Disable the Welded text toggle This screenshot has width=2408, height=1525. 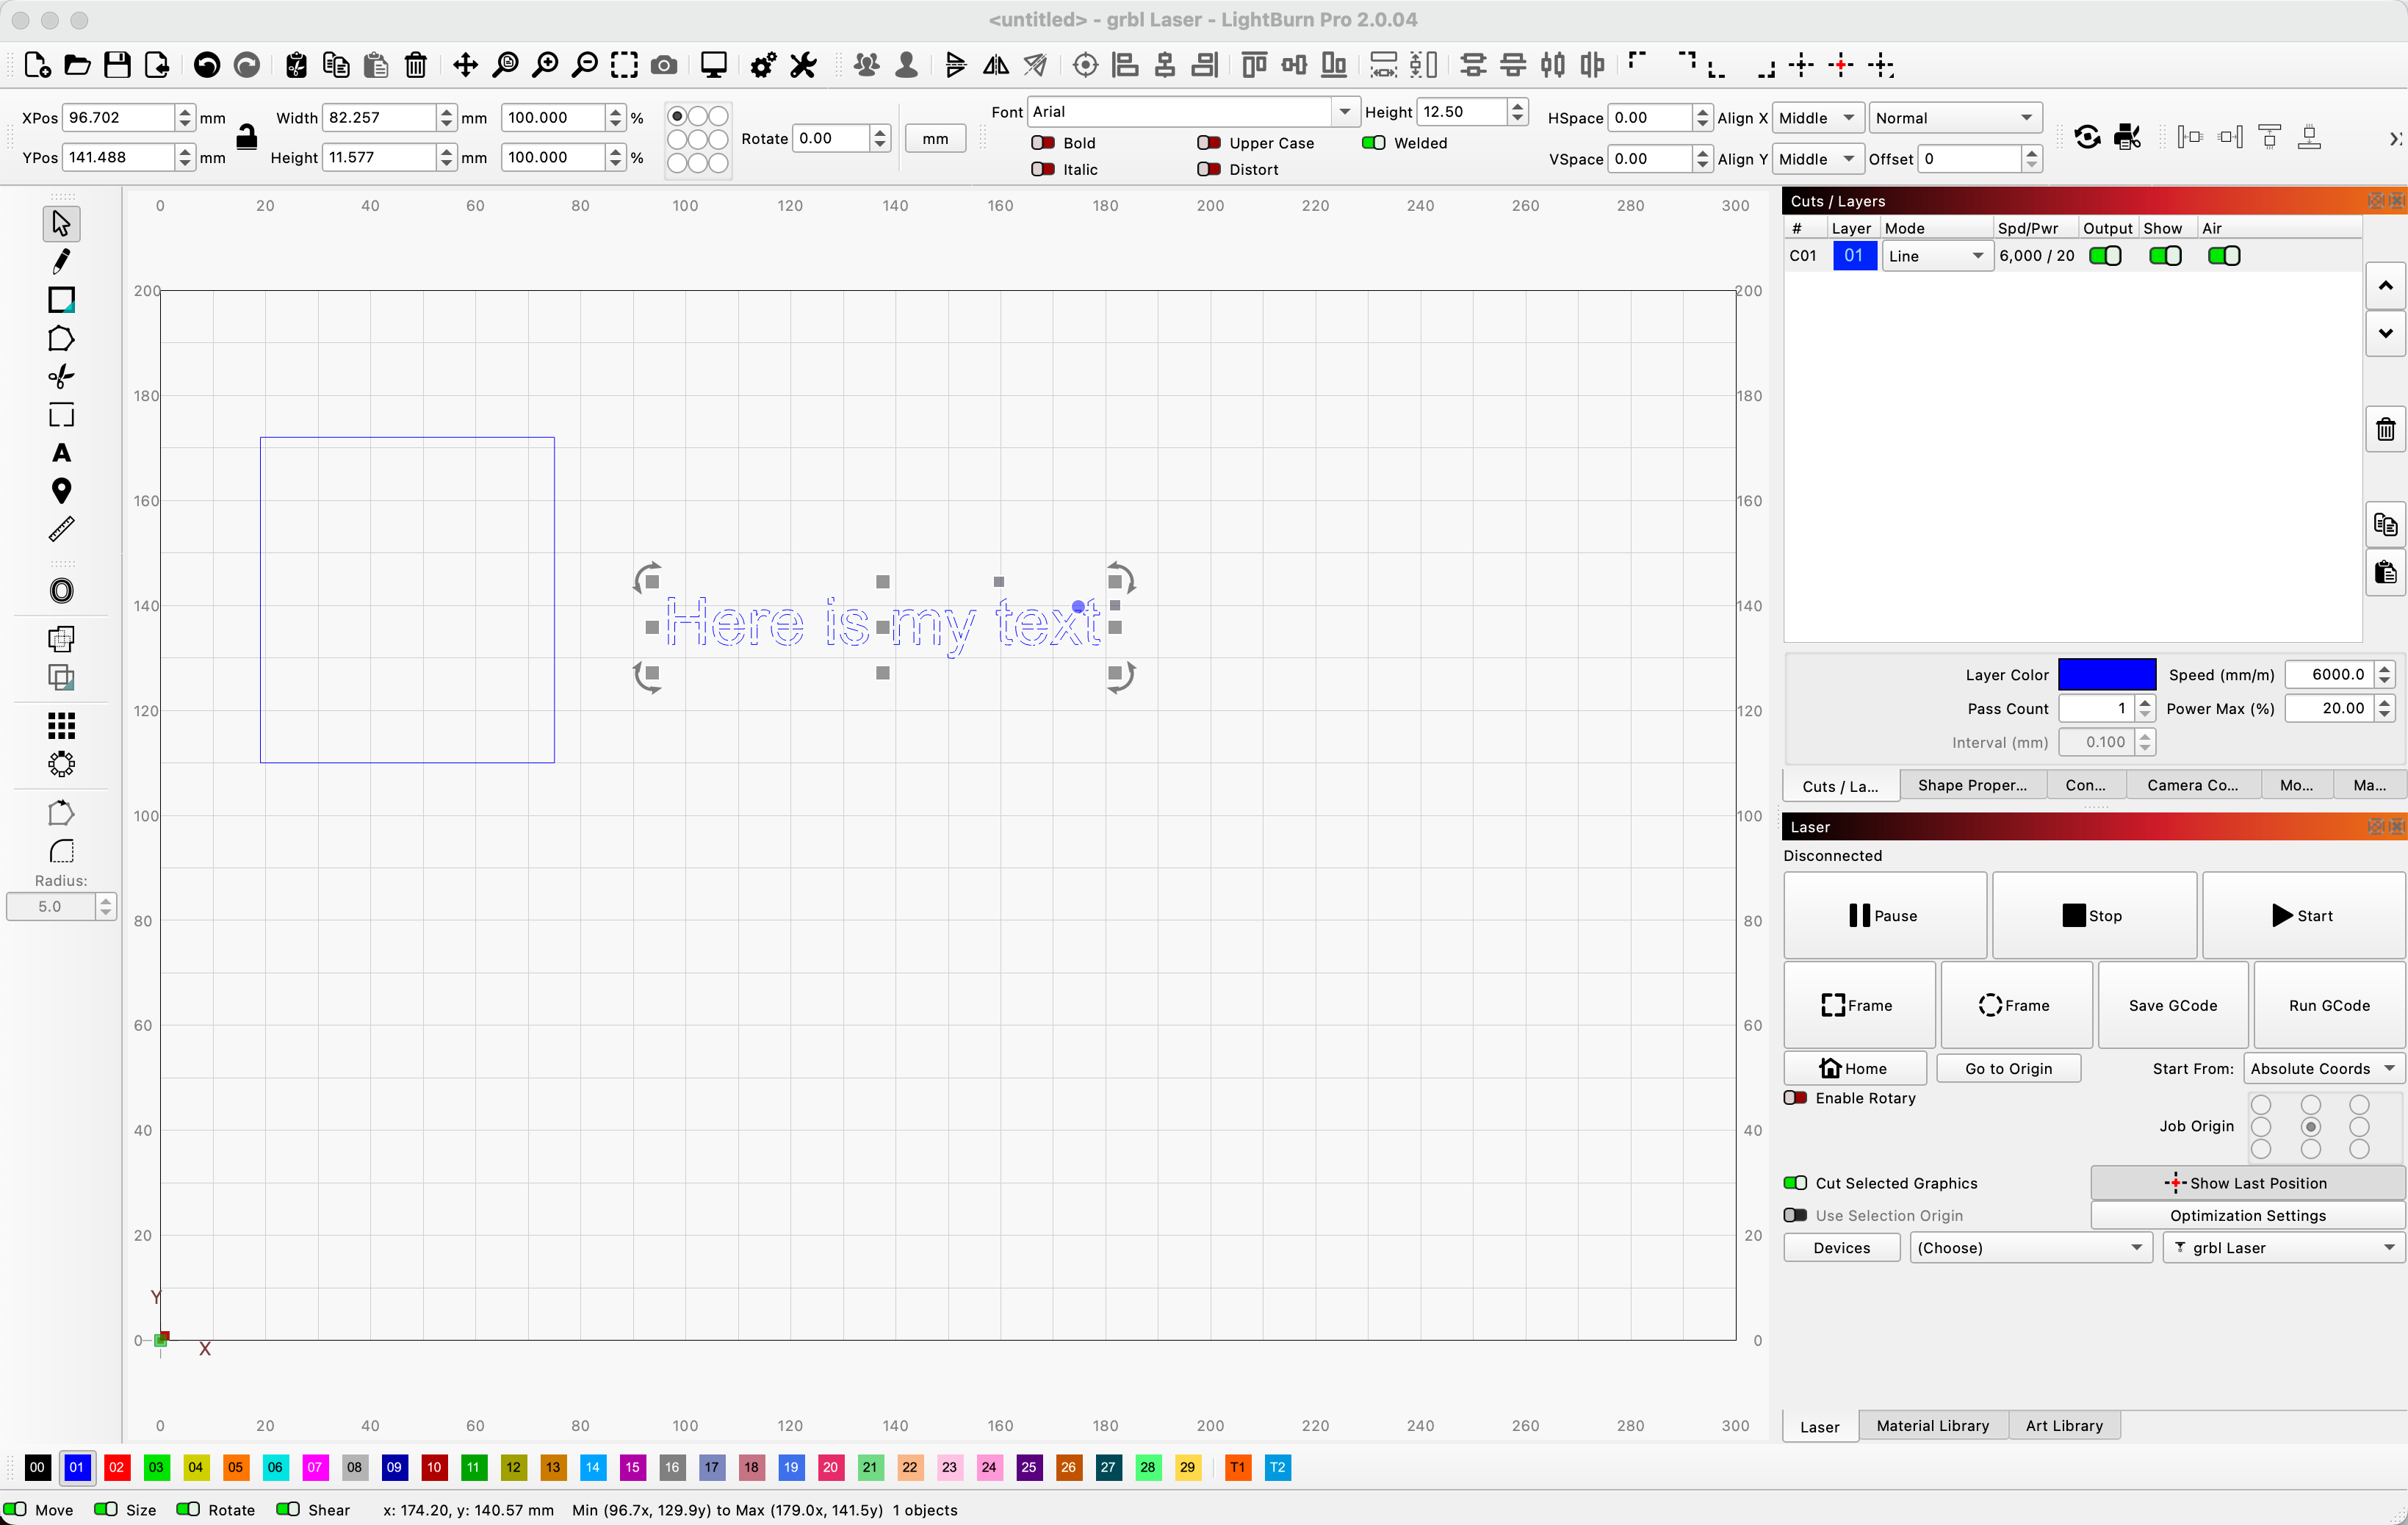1374,143
